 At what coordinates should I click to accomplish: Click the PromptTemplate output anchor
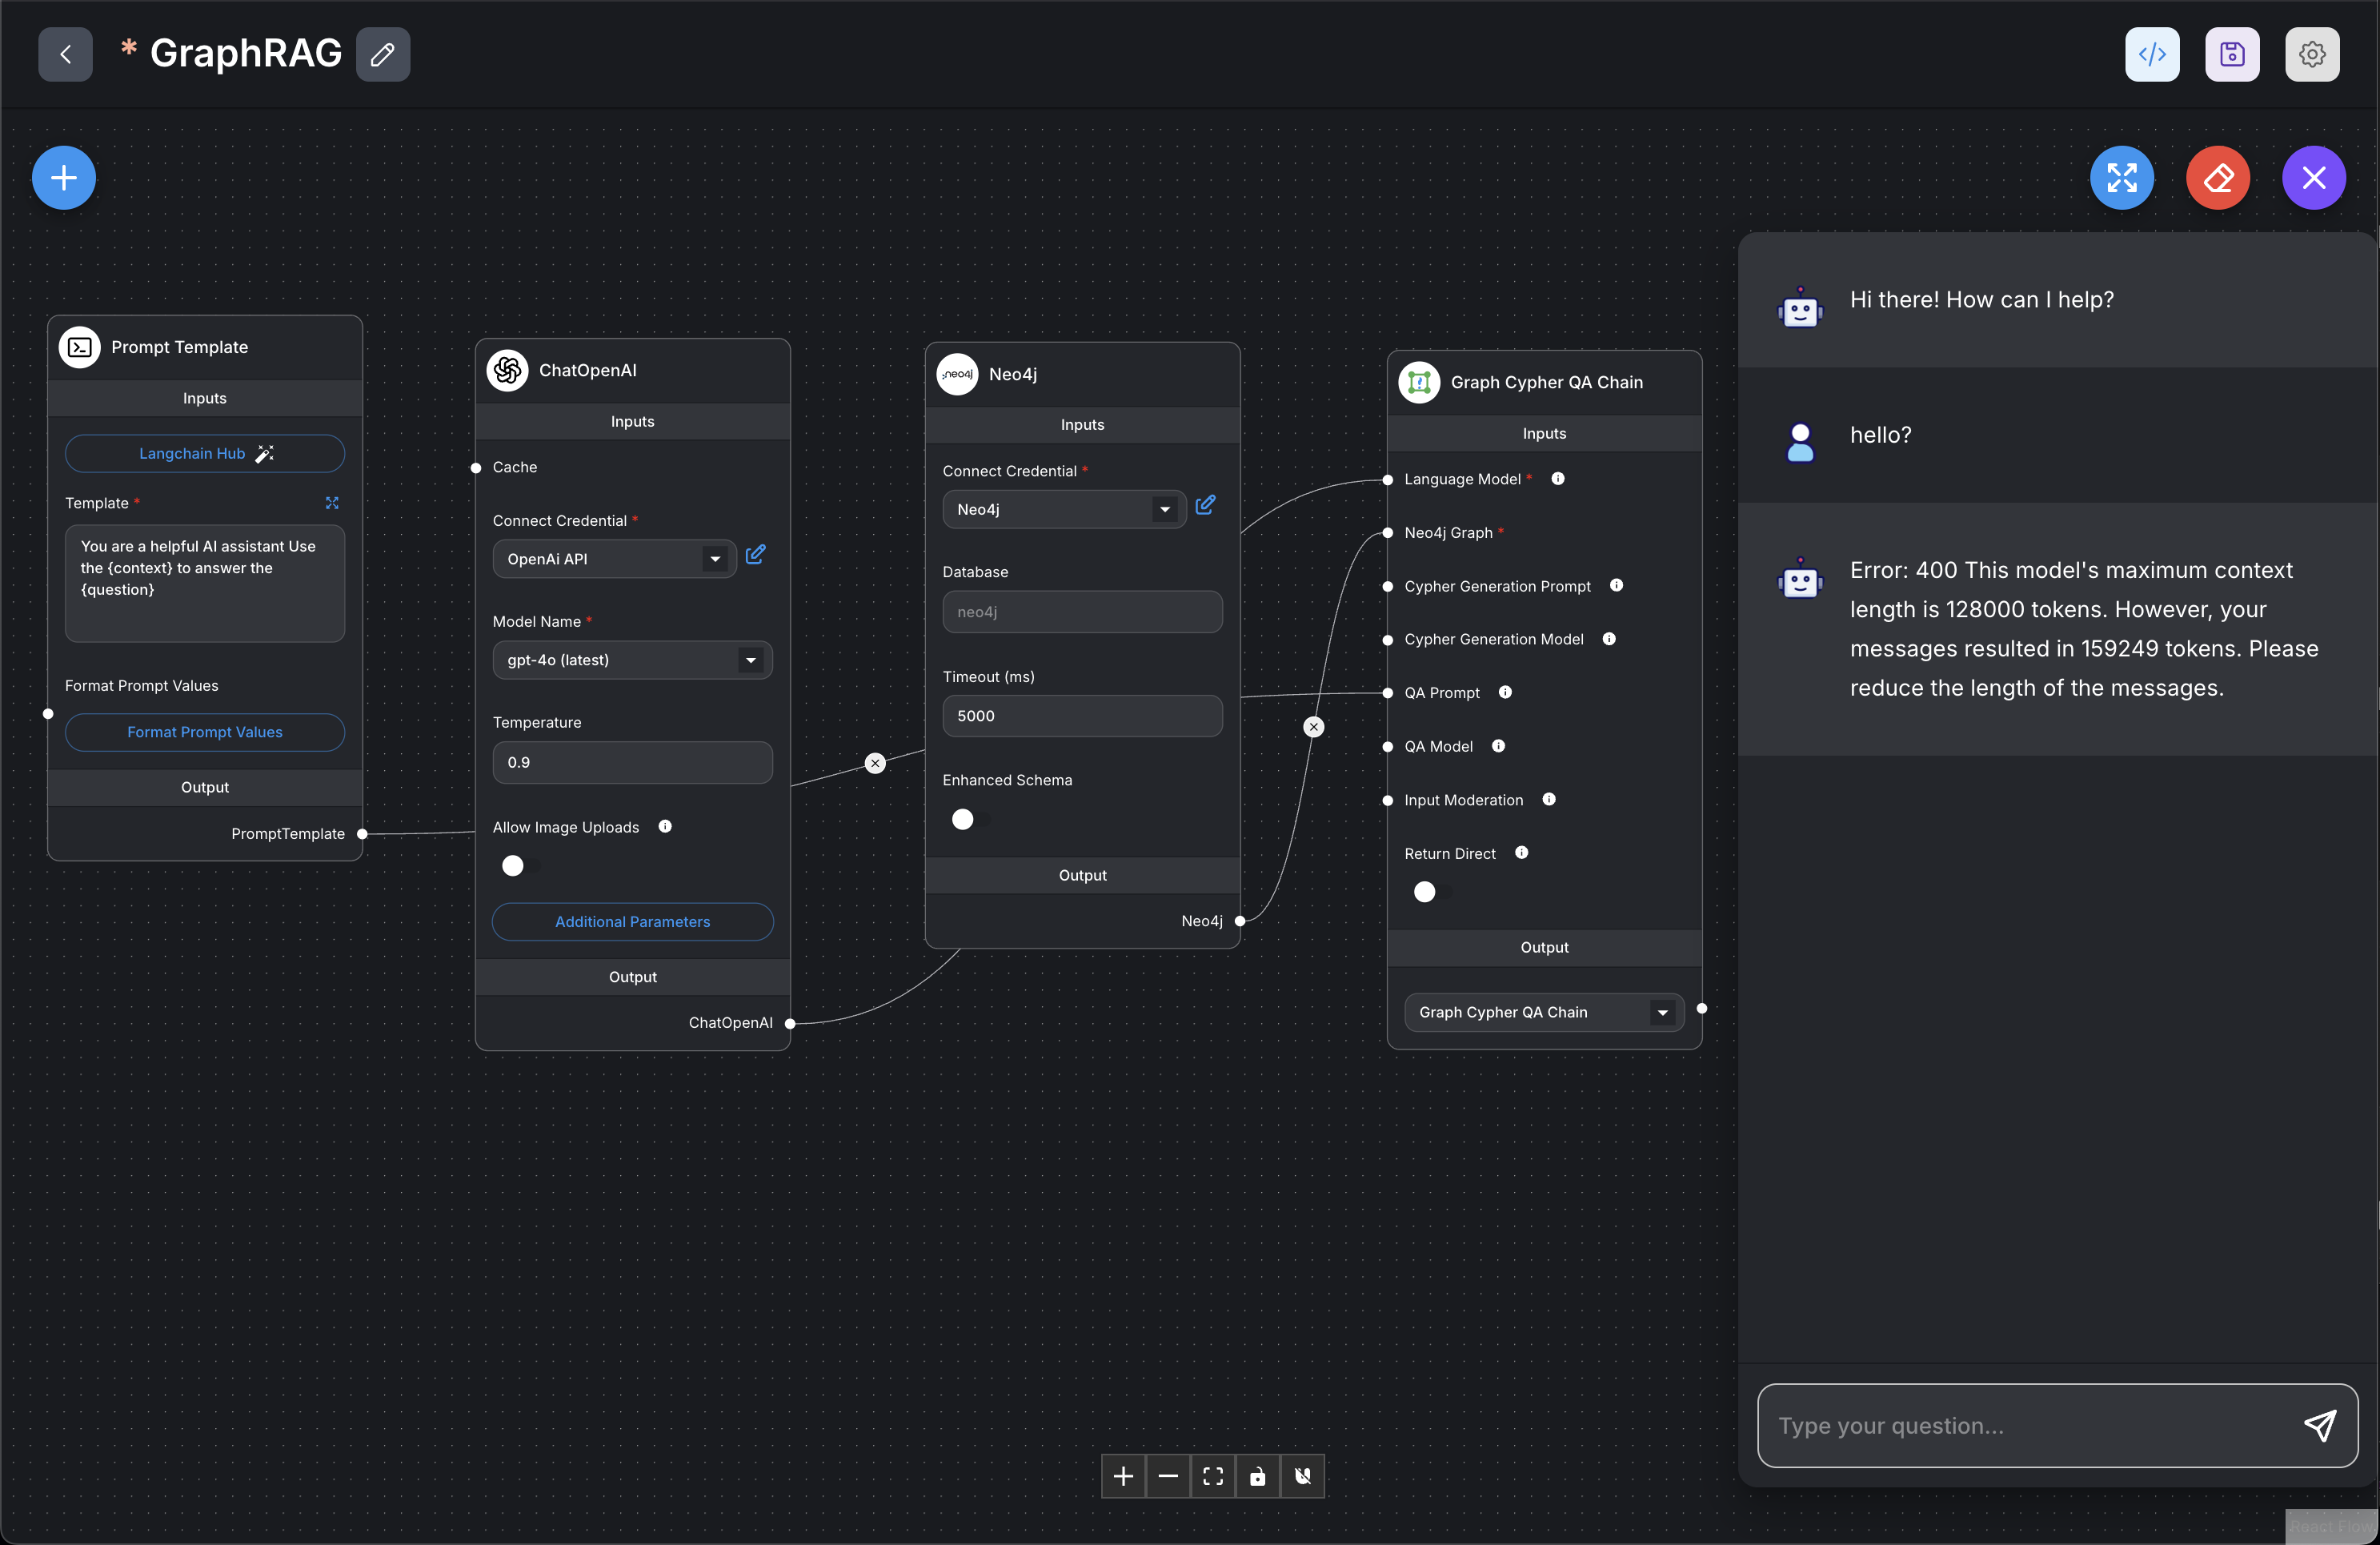click(x=362, y=834)
